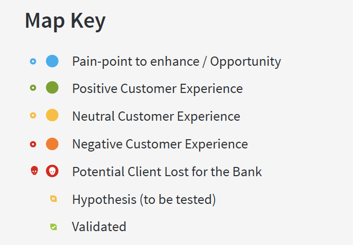The image size is (353, 245).
Task: Select the Negative Customer Experience label
Action: pos(160,144)
